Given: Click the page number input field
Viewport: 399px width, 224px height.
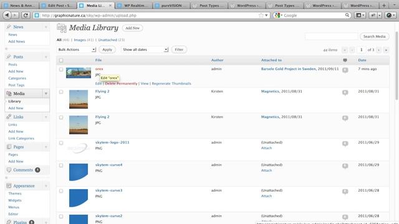Looking at the screenshot, I should 361,50.
